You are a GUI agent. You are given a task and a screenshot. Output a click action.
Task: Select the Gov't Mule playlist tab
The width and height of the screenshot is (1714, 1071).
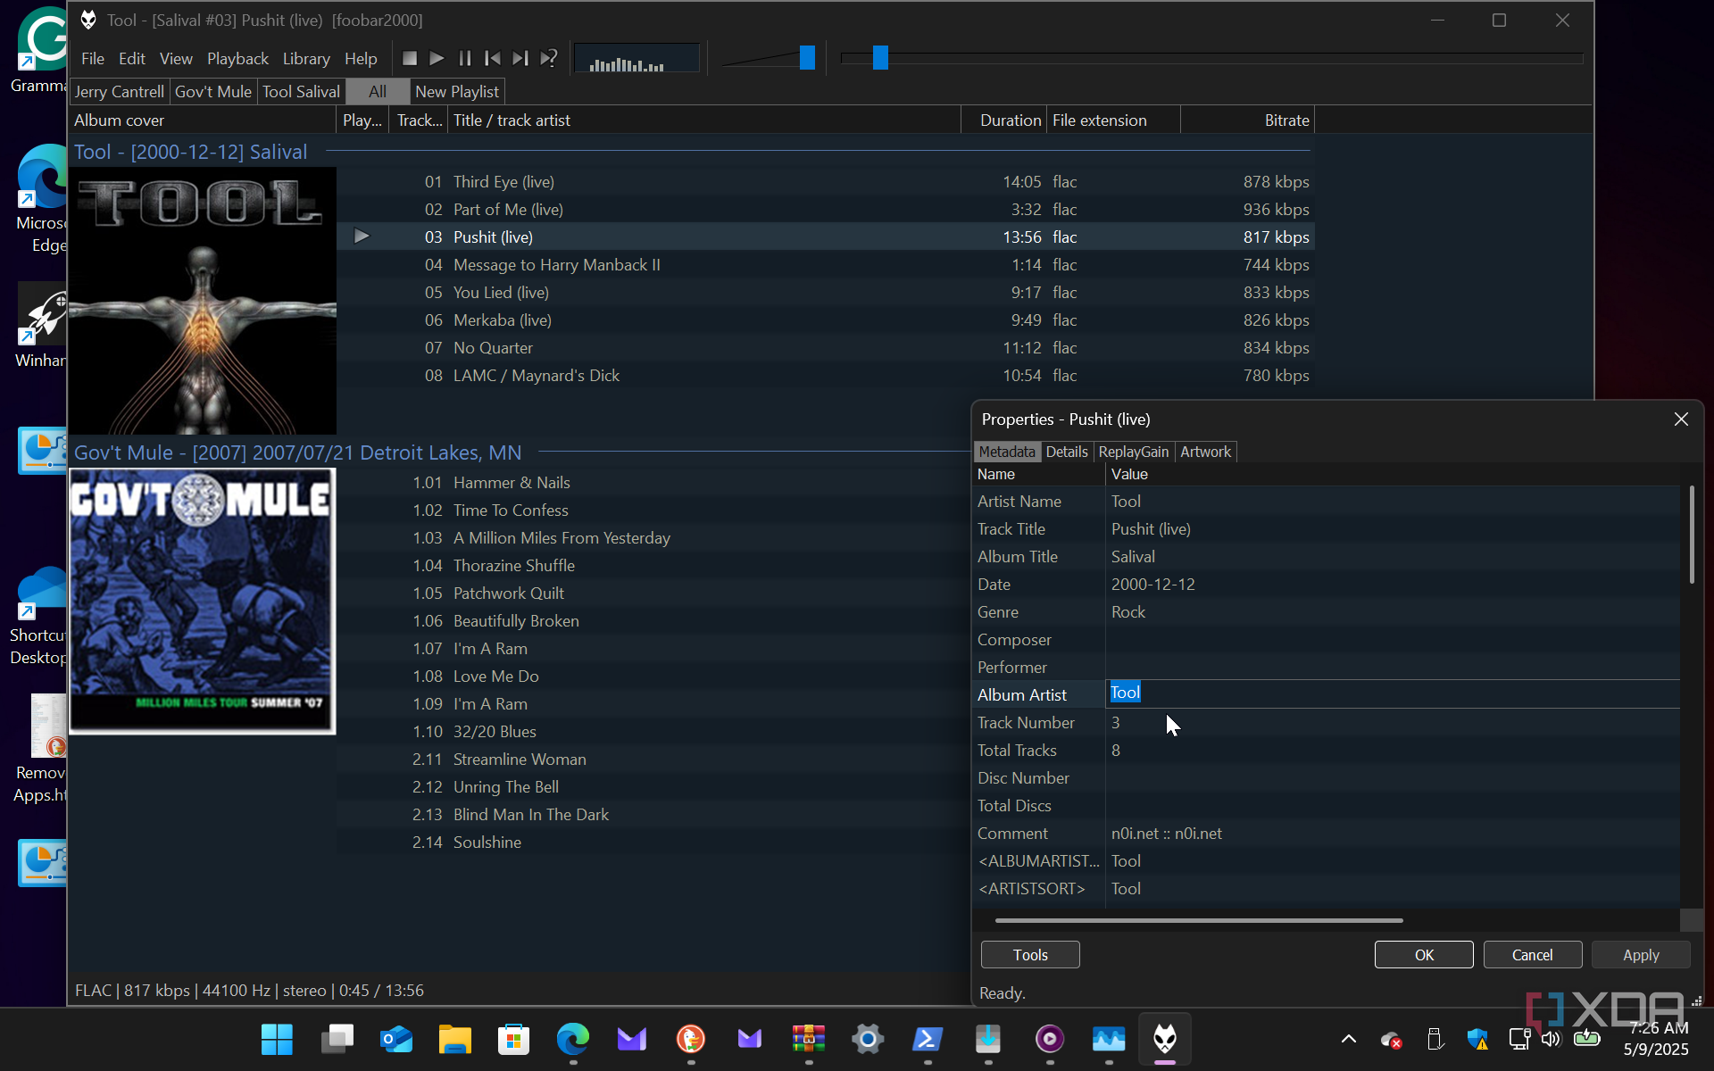pyautogui.click(x=212, y=91)
